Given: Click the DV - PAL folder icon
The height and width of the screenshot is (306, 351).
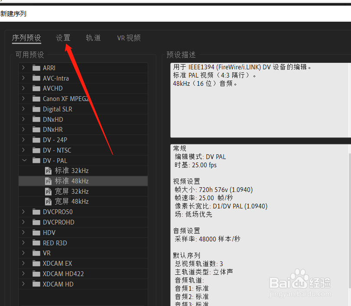Looking at the screenshot, I should tap(36, 160).
